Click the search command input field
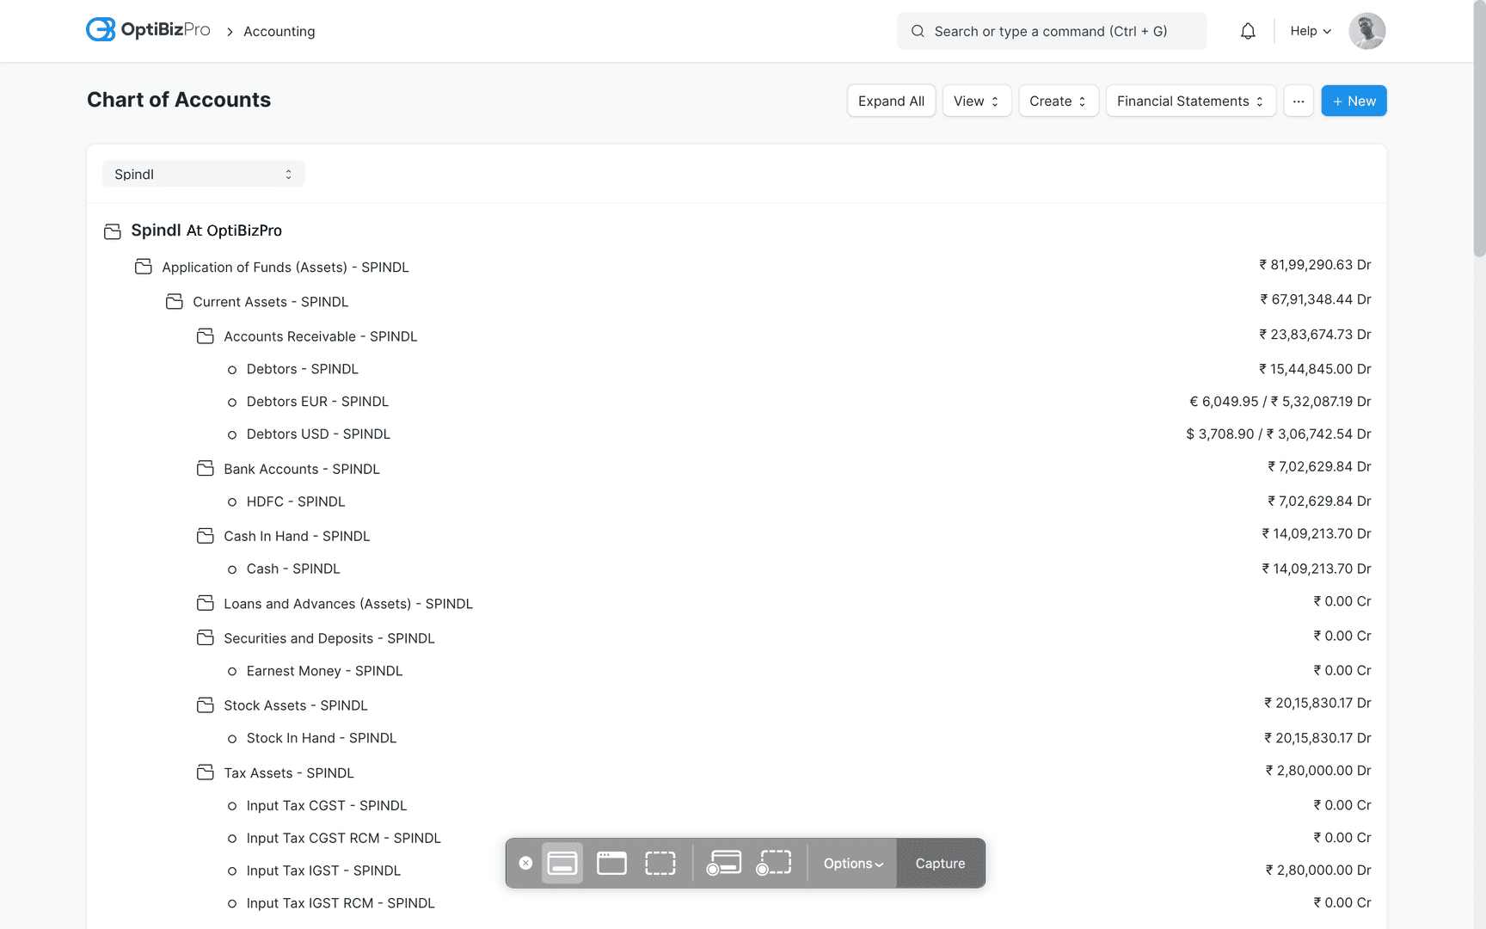 click(x=1051, y=31)
